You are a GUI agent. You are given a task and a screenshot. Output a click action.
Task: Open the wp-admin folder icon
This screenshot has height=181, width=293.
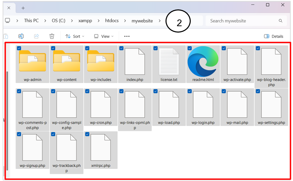(32, 61)
